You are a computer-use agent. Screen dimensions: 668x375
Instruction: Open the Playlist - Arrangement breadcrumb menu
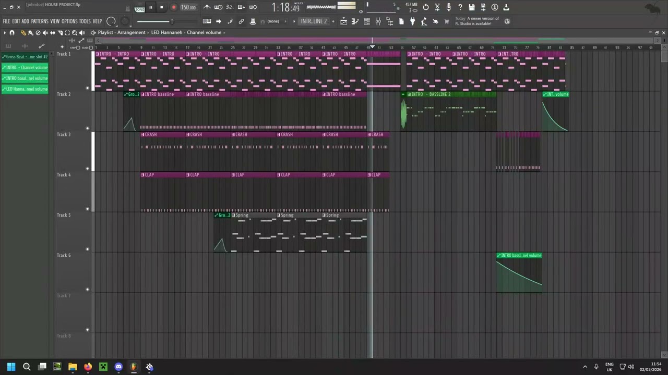[x=122, y=33]
